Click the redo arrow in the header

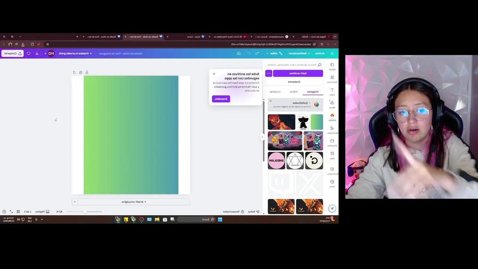click(x=249, y=53)
